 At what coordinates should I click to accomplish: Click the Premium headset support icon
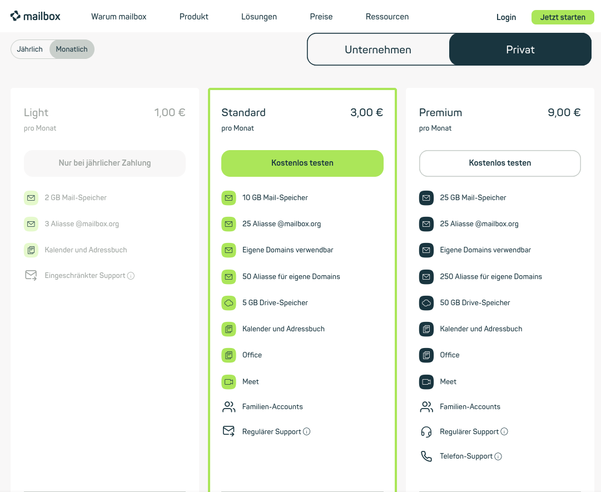(x=426, y=432)
